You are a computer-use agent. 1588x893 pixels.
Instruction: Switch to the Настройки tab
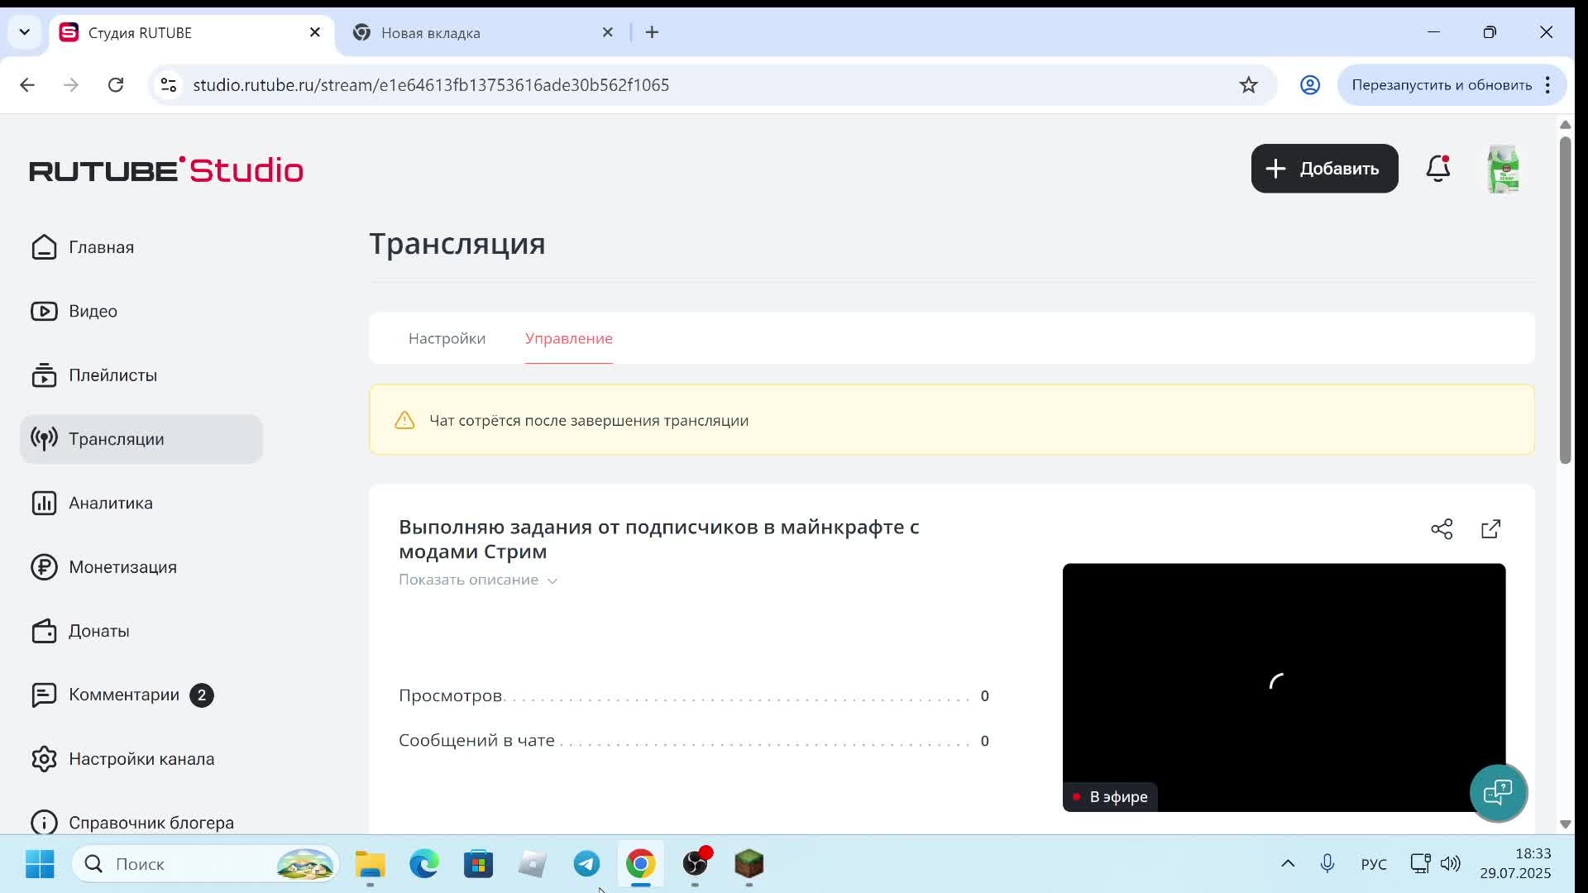click(x=447, y=338)
